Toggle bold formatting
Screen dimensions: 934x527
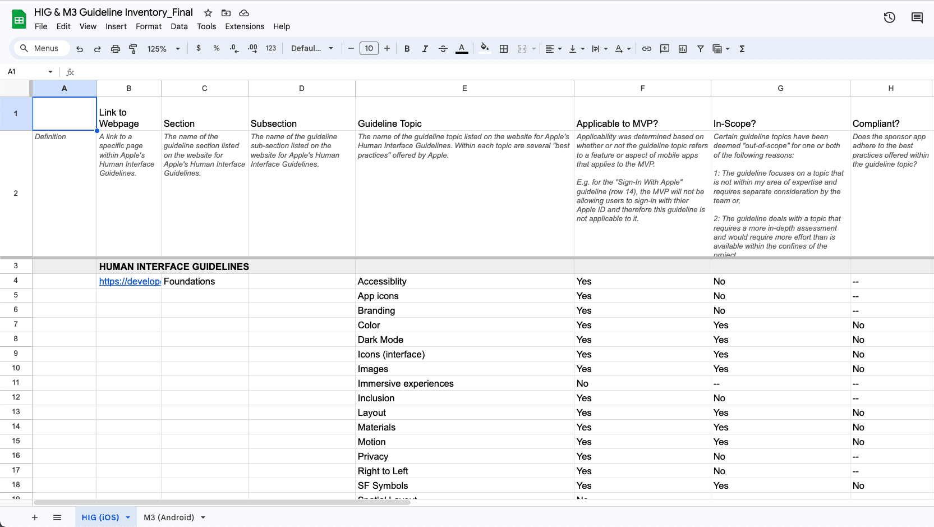pyautogui.click(x=407, y=49)
